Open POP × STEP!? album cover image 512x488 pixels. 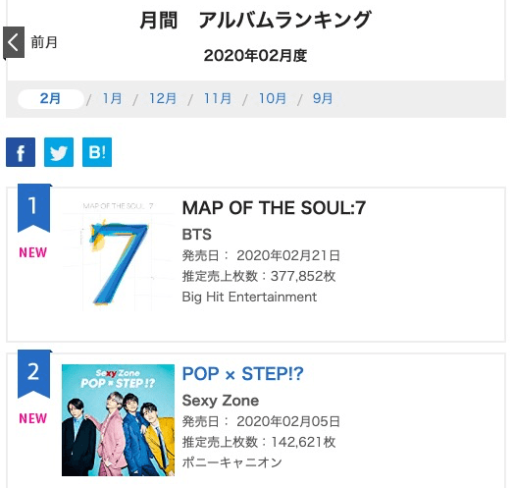click(x=118, y=420)
